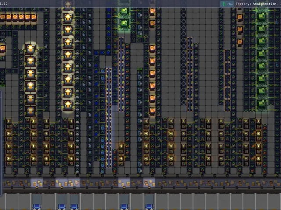
Task: Select the bottom smelter in the leftmost smelter column
Action: pos(31,111)
